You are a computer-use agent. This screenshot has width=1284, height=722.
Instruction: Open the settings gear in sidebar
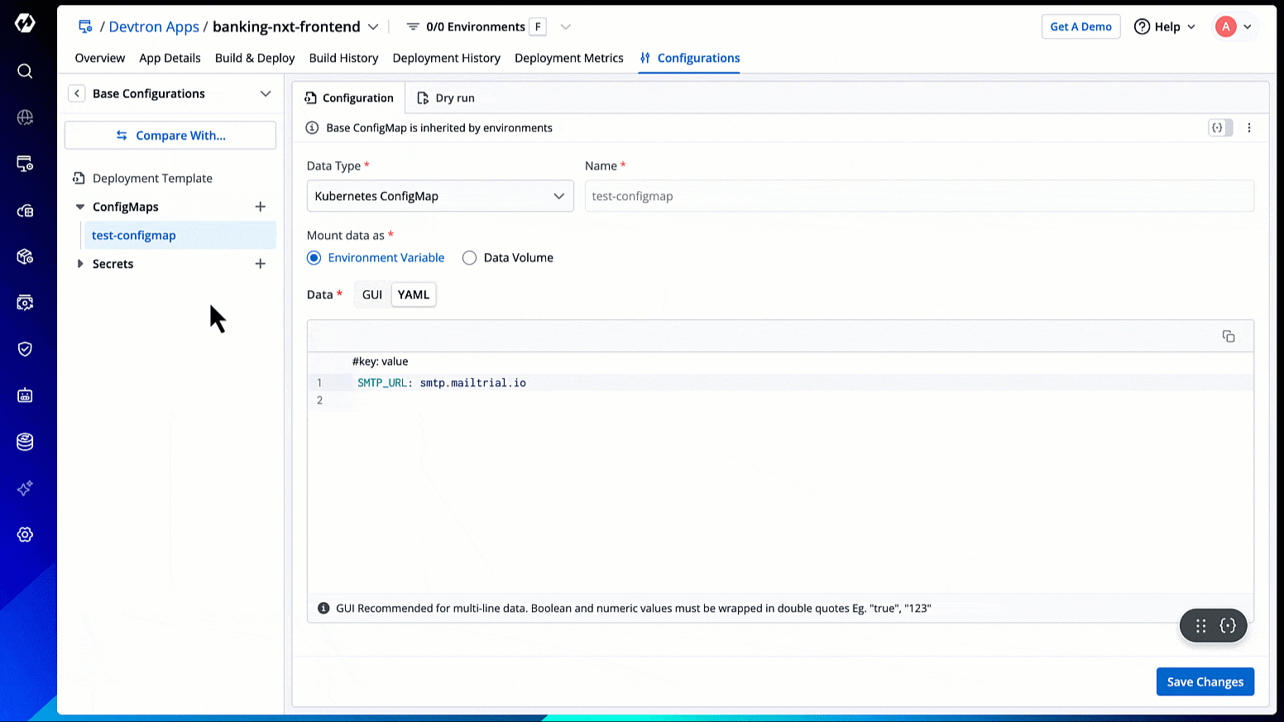(25, 534)
